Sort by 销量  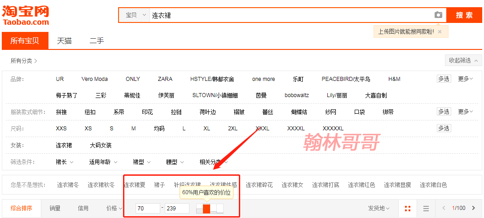tap(55, 208)
